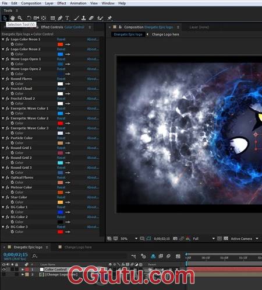Screen dimensions: 262x290
Task: Select the Pan Behind anchor point tool
Action: [44, 18]
